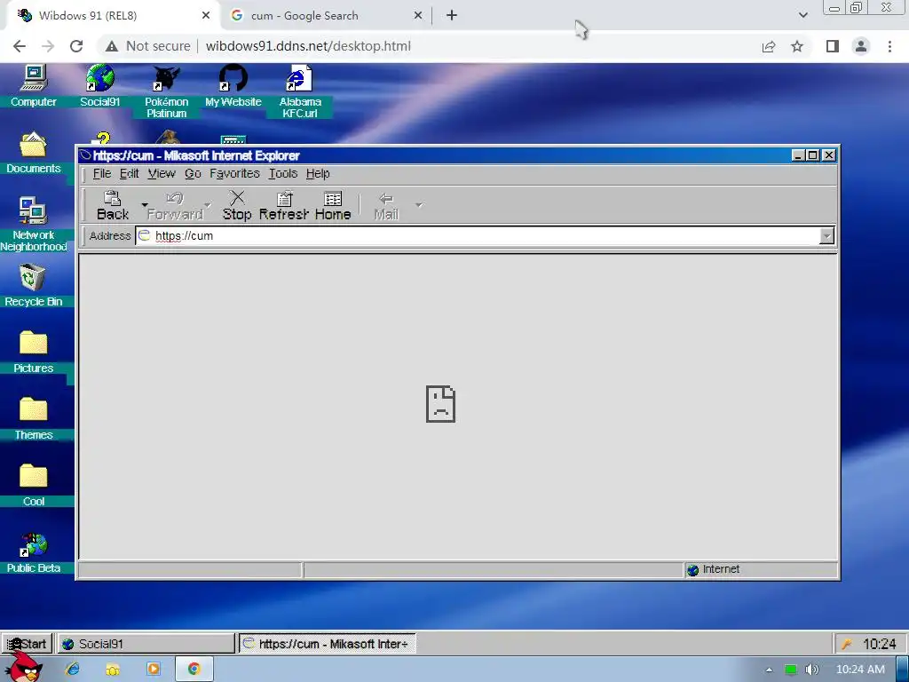The image size is (909, 682).
Task: Launch the Pokémon Platinum shortcut
Action: [x=166, y=91]
